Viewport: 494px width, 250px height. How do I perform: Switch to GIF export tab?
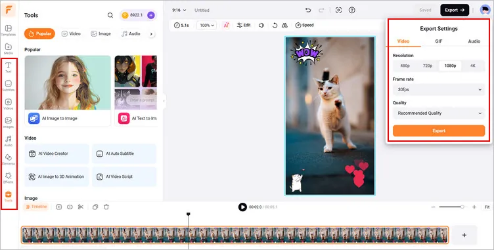[x=439, y=41]
